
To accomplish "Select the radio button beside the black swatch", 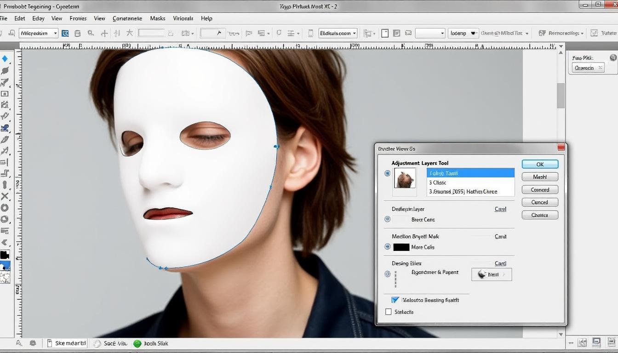I will [387, 246].
